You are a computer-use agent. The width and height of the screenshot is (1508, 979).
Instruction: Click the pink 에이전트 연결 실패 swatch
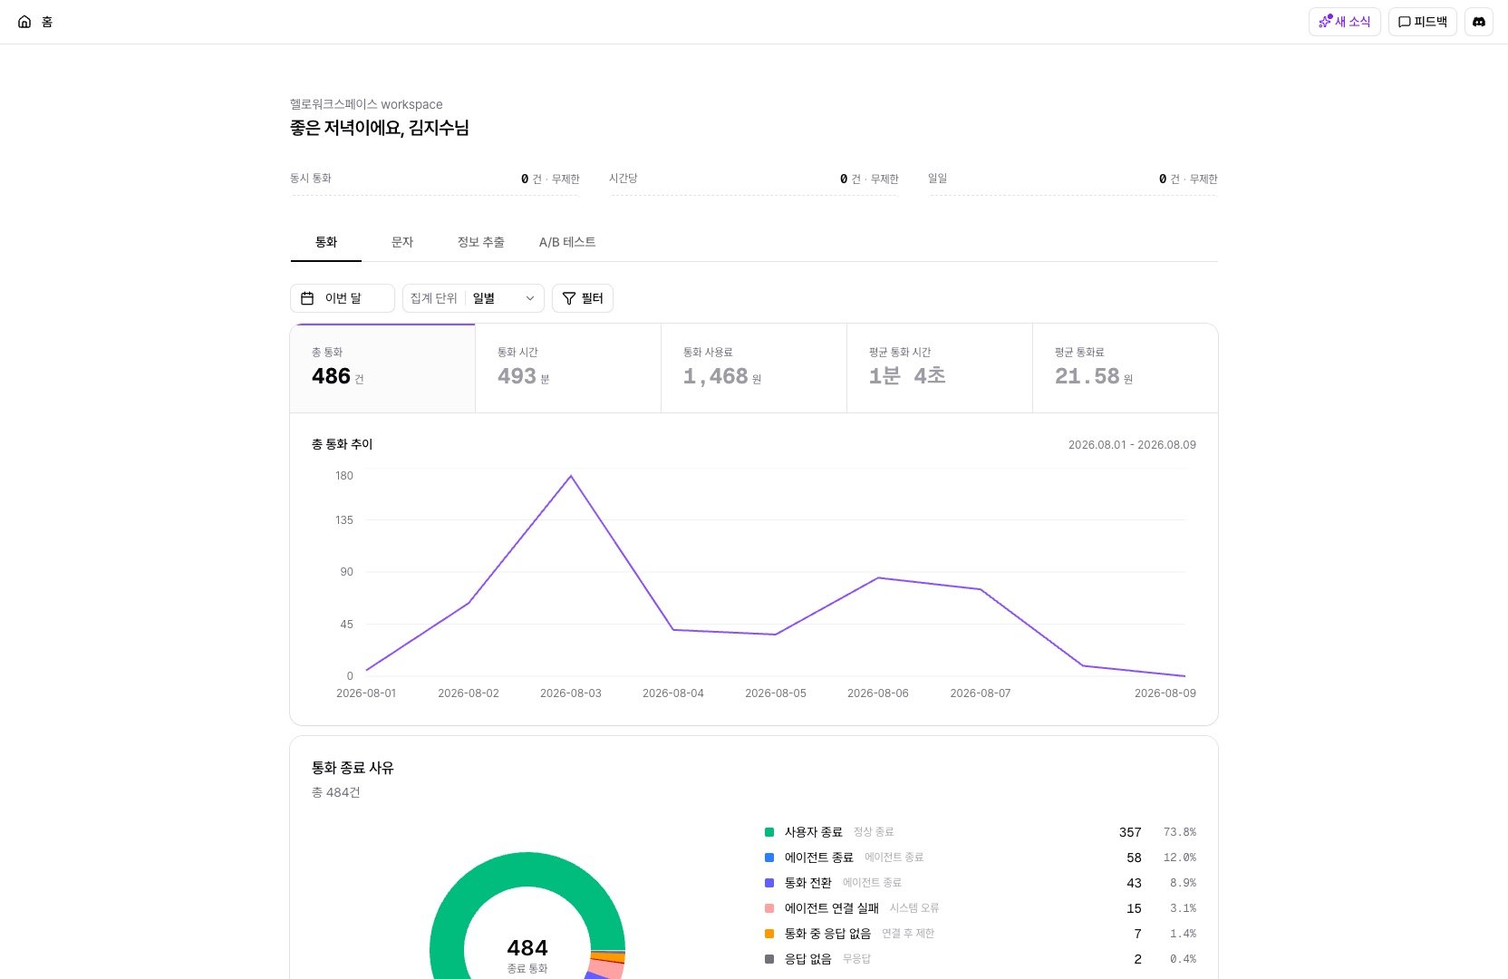tap(769, 908)
